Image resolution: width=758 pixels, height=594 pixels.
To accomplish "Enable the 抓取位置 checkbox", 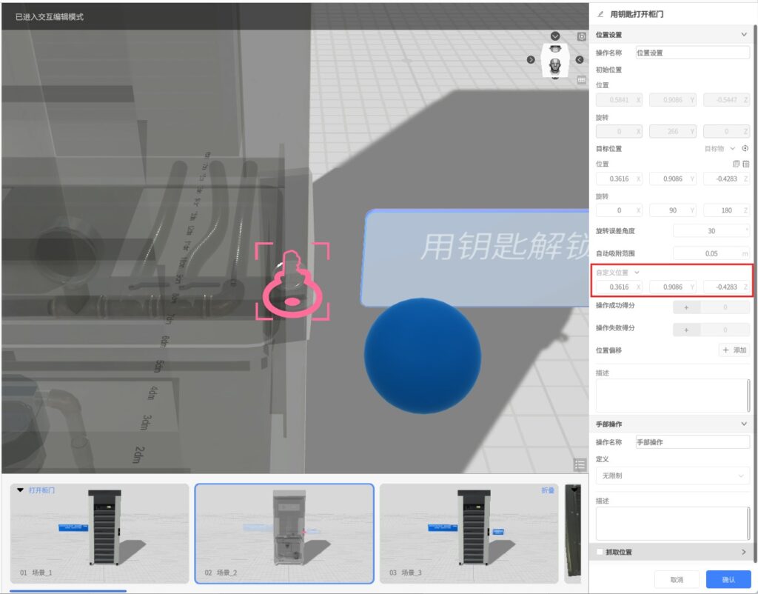I will tap(600, 552).
